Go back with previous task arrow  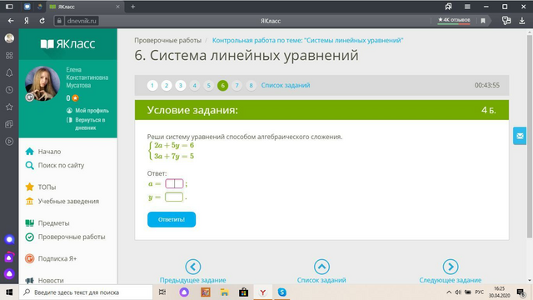point(192,267)
